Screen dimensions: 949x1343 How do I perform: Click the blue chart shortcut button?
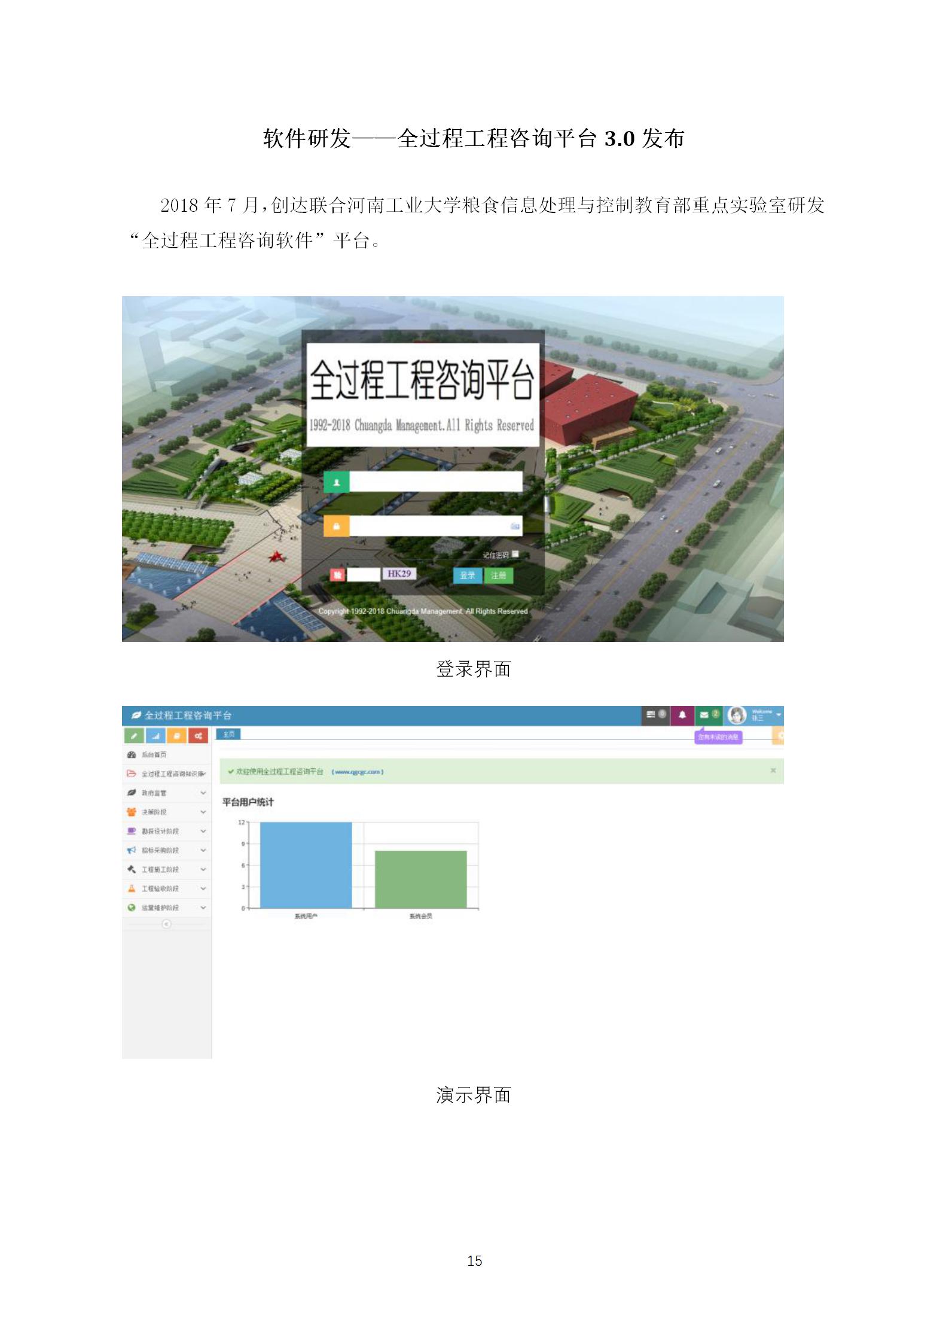(155, 735)
